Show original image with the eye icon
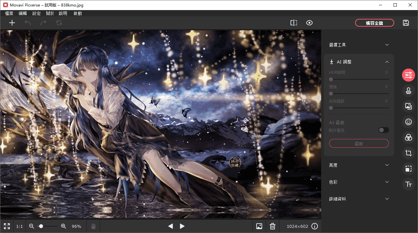This screenshot has height=233, width=418. 309,23
